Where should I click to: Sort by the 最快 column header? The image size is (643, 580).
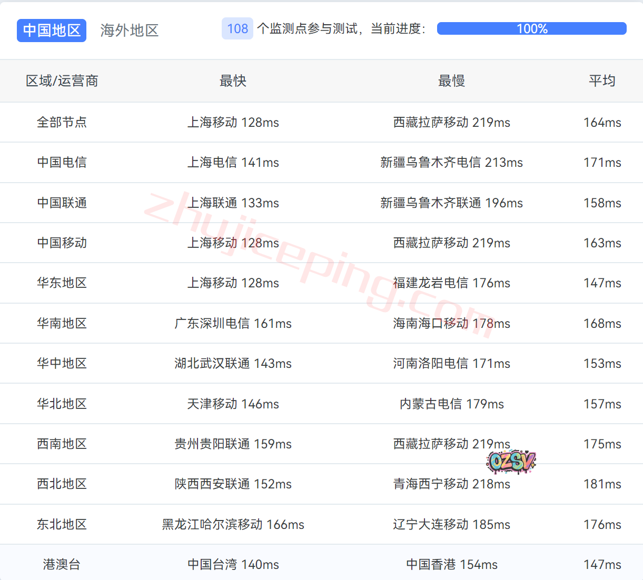pos(233,81)
